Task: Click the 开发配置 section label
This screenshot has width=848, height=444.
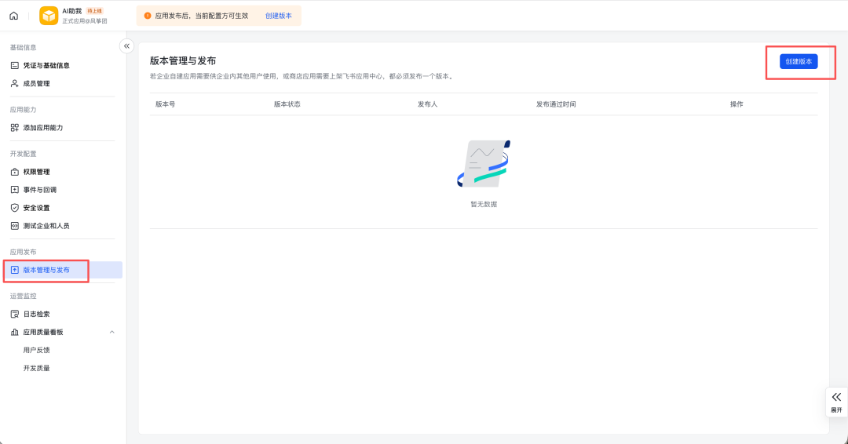Action: click(24, 154)
